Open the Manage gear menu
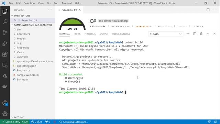The width and height of the screenshot is (220, 124). point(5,114)
